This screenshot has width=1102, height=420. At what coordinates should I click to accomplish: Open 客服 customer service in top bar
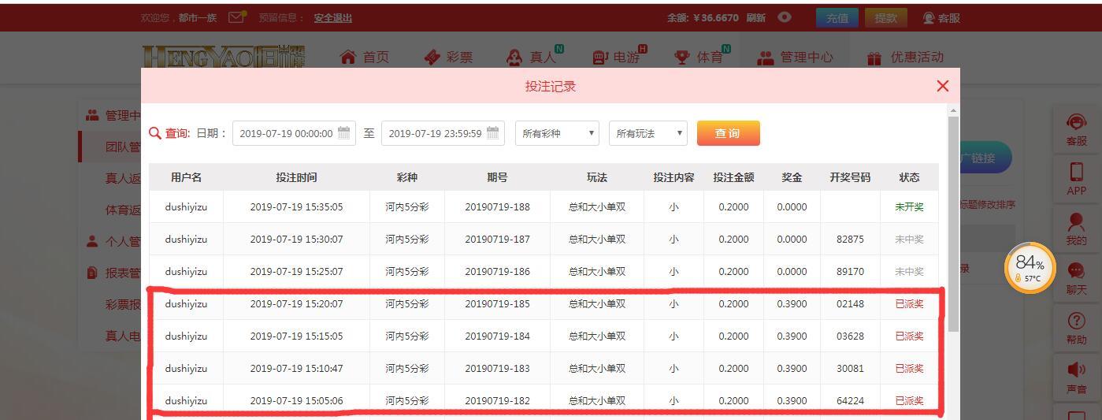tap(941, 18)
